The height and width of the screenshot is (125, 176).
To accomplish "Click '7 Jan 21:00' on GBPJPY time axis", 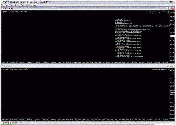I will pyautogui.click(x=165, y=62).
